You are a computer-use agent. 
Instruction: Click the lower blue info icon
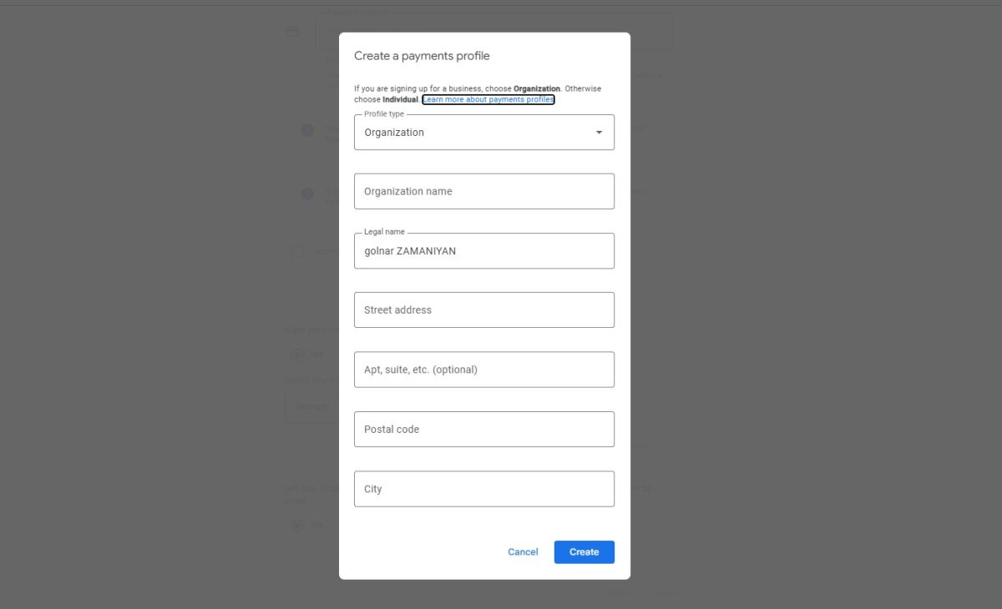pyautogui.click(x=307, y=194)
